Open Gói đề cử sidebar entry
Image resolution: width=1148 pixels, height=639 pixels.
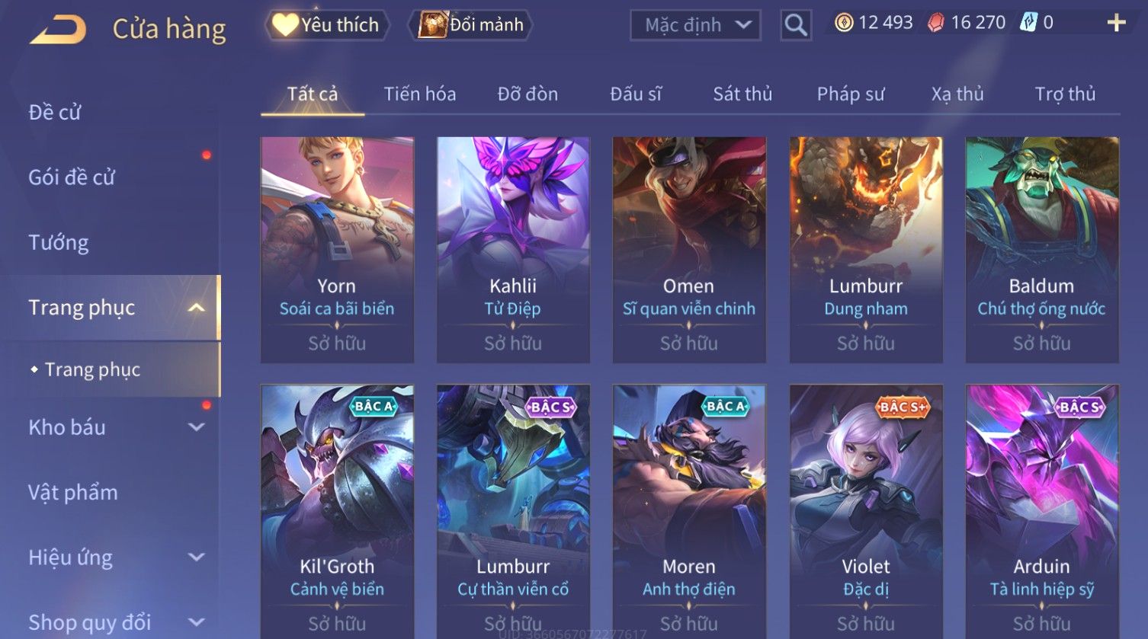pos(72,177)
